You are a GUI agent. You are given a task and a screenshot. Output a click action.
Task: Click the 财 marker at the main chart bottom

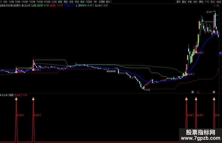(193, 92)
